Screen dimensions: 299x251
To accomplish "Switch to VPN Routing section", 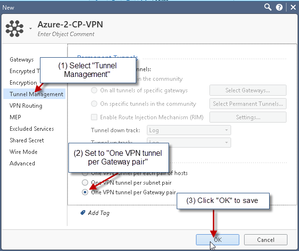I will pyautogui.click(x=26, y=106).
